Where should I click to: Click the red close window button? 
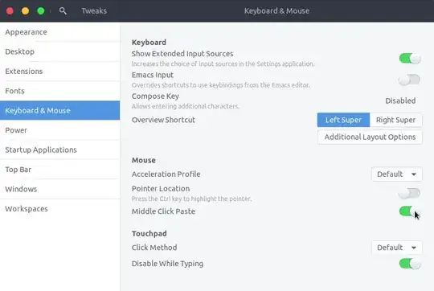10,10
